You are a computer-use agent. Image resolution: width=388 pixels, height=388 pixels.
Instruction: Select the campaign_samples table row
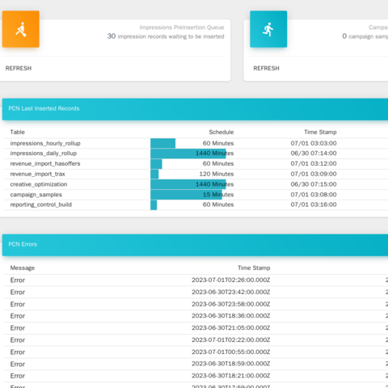point(196,195)
